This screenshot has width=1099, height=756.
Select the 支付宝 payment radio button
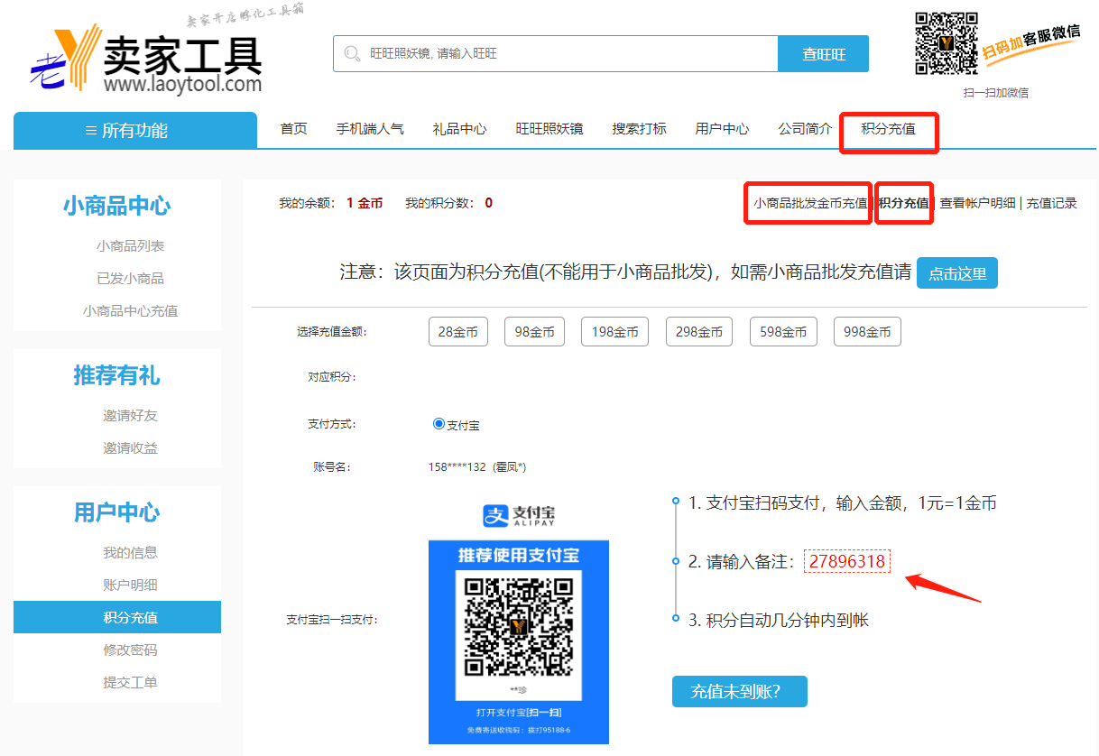pos(439,424)
